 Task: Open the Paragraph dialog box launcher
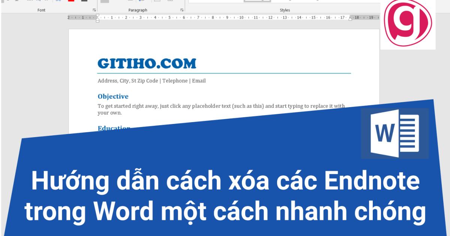point(181,11)
